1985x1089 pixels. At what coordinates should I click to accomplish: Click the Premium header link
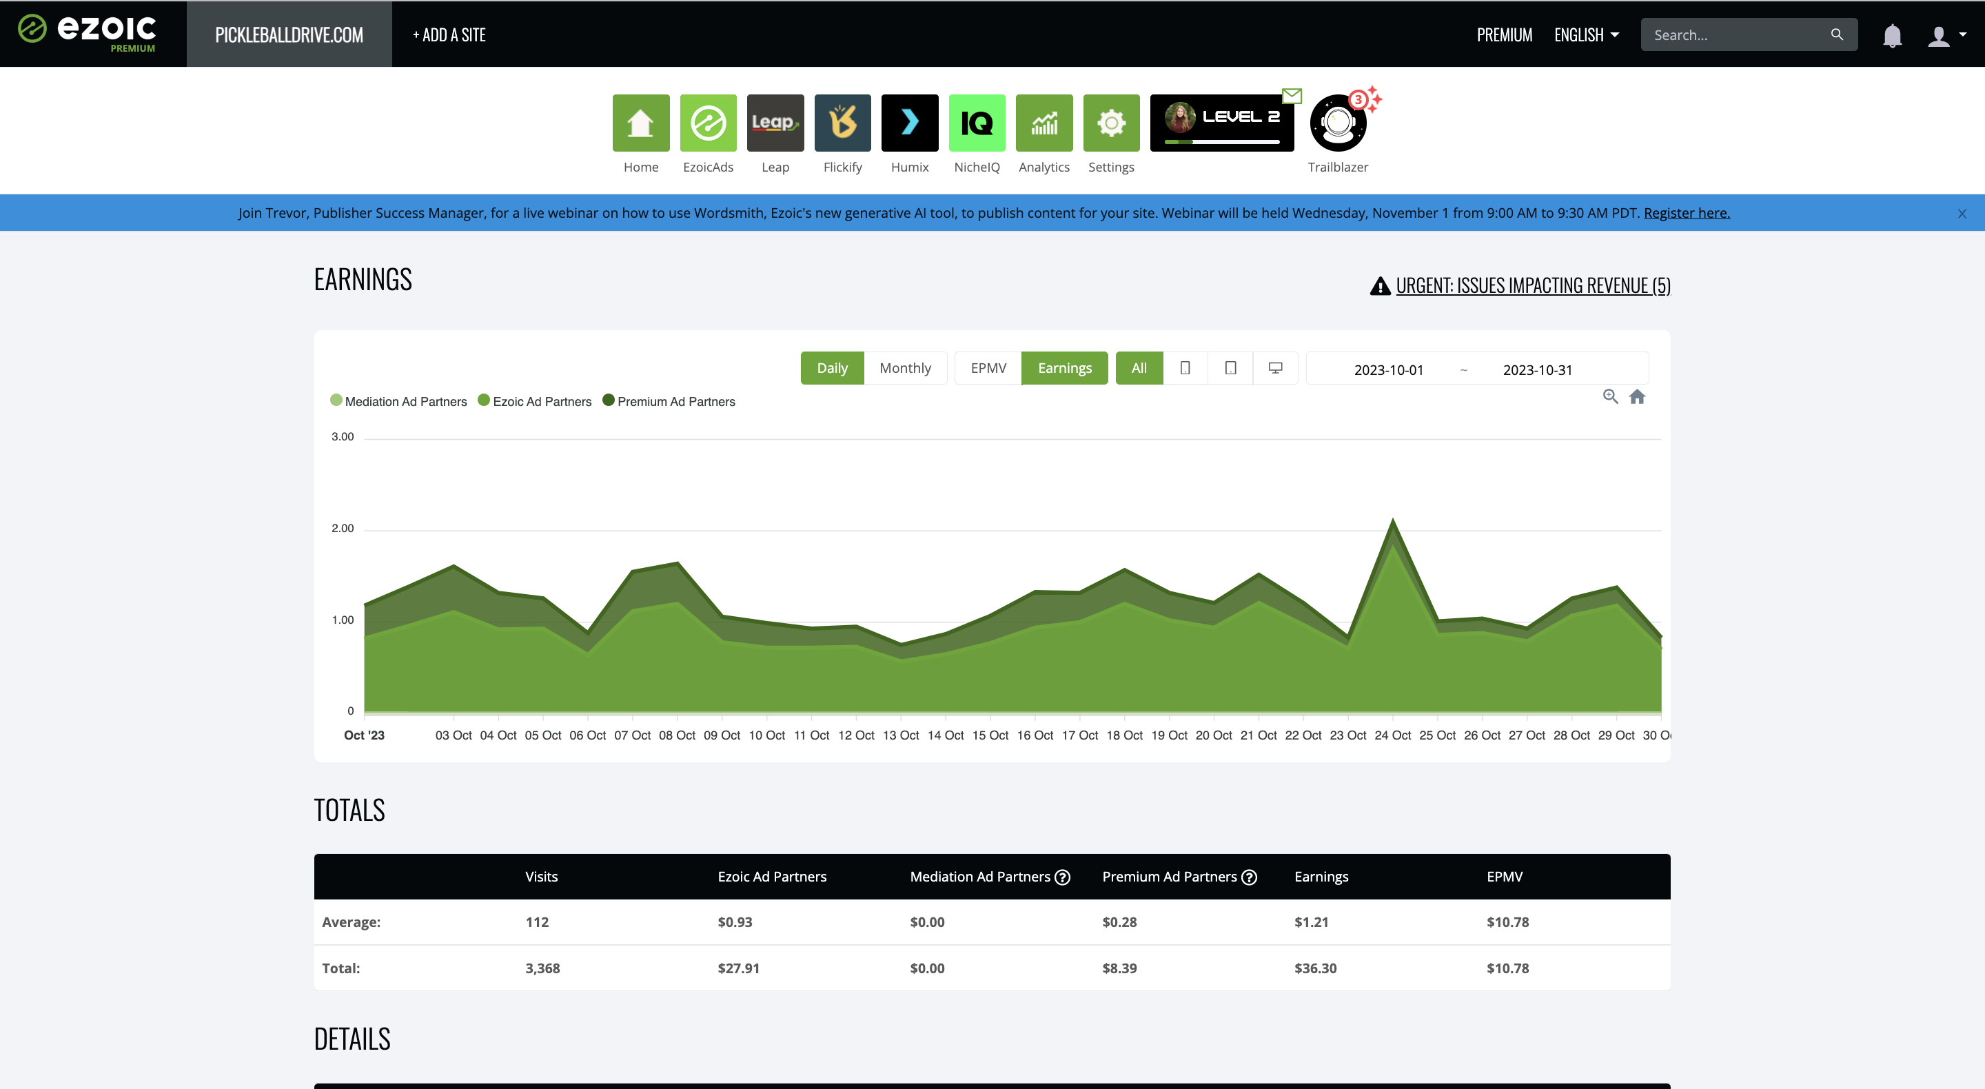pos(1504,34)
